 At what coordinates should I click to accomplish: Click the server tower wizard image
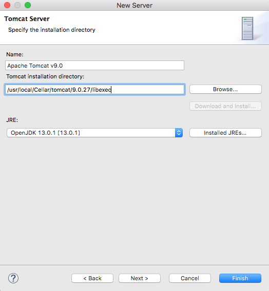(x=247, y=28)
